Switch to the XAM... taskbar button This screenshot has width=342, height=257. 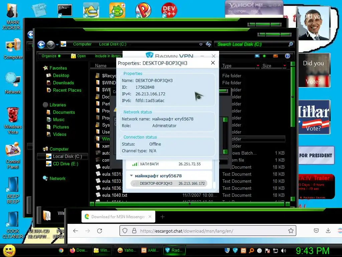pos(150,250)
